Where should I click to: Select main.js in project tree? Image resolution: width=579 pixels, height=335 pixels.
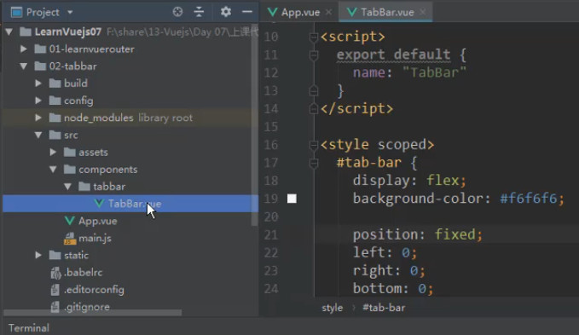tap(95, 238)
